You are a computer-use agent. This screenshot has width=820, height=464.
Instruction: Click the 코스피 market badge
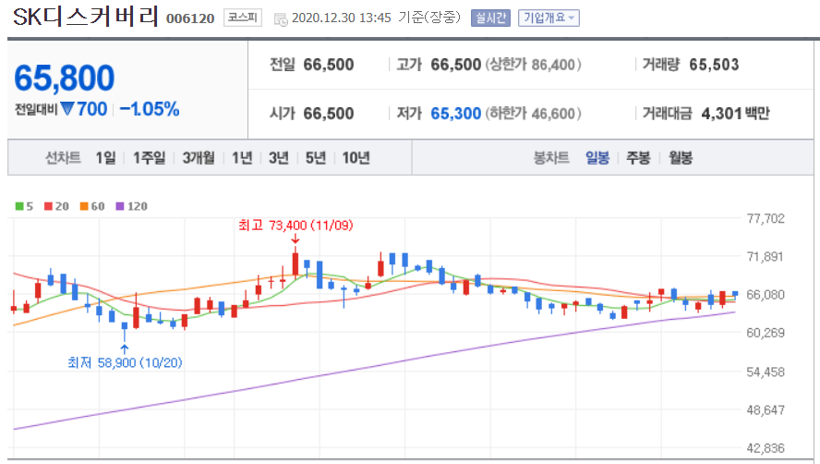pyautogui.click(x=243, y=18)
